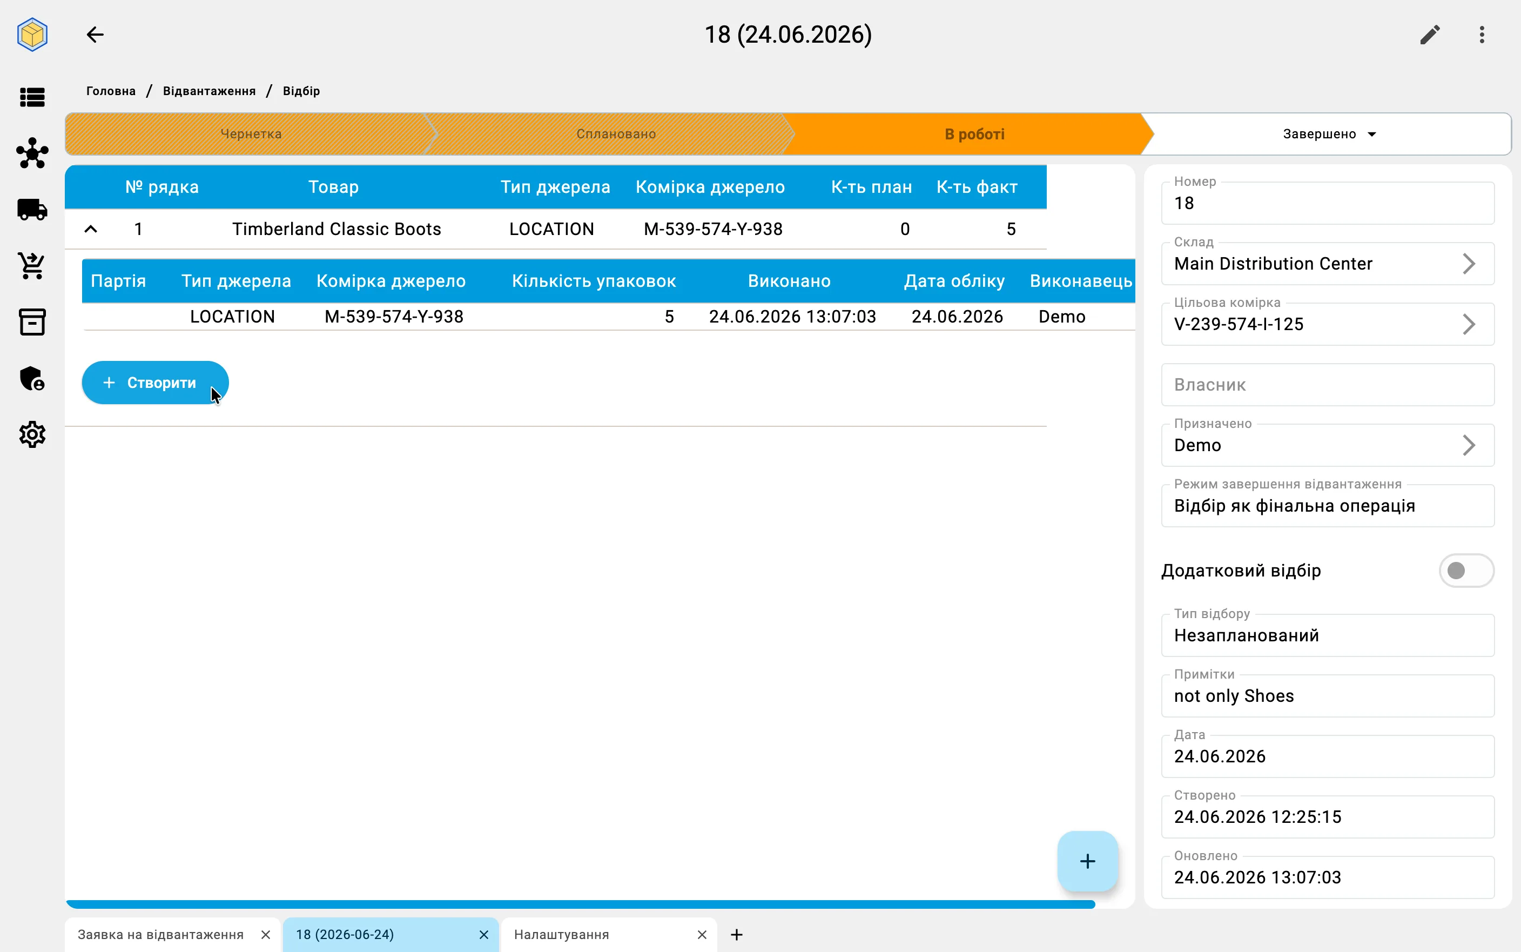Open the archive box sidebar icon
This screenshot has width=1521, height=952.
[x=32, y=321]
